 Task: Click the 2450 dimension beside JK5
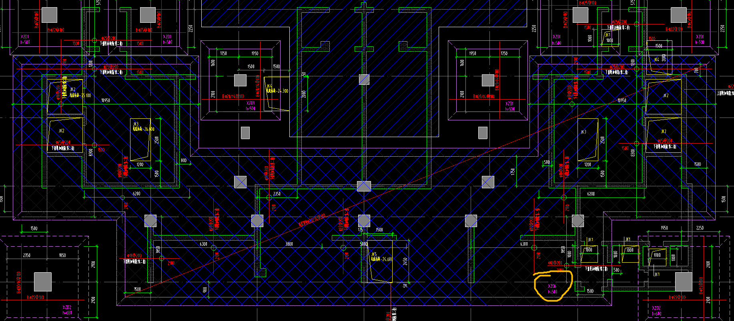405,261
